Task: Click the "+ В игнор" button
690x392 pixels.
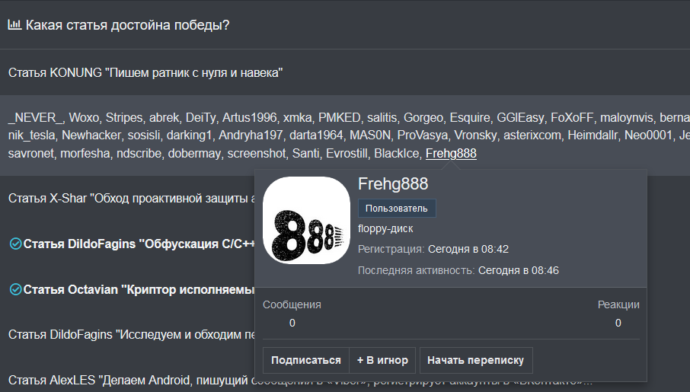Action: (382, 360)
